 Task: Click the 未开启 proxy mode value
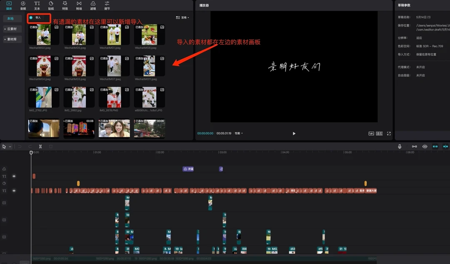420,67
